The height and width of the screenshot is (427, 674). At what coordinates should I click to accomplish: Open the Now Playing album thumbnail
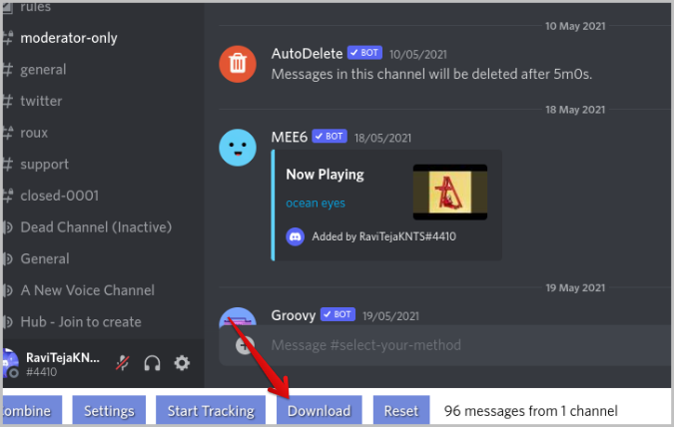click(450, 192)
